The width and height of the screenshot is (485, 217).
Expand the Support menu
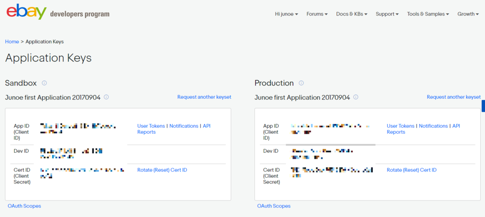tap(387, 14)
